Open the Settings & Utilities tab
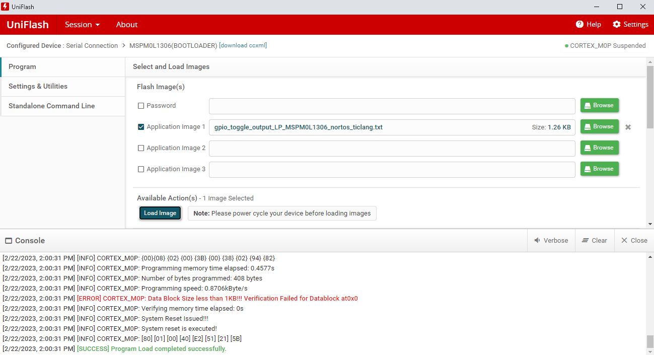The width and height of the screenshot is (654, 355). pos(63,87)
